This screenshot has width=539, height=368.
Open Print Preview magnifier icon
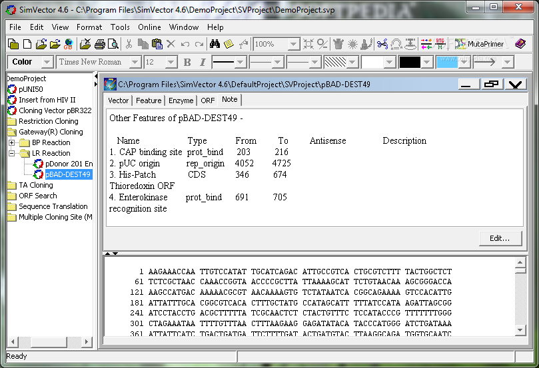click(x=113, y=44)
